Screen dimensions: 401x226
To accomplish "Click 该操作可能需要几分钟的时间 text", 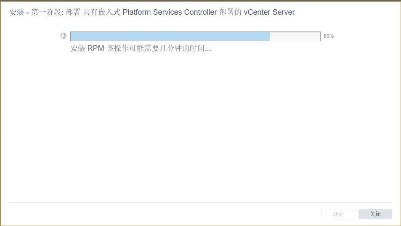I will 156,48.
